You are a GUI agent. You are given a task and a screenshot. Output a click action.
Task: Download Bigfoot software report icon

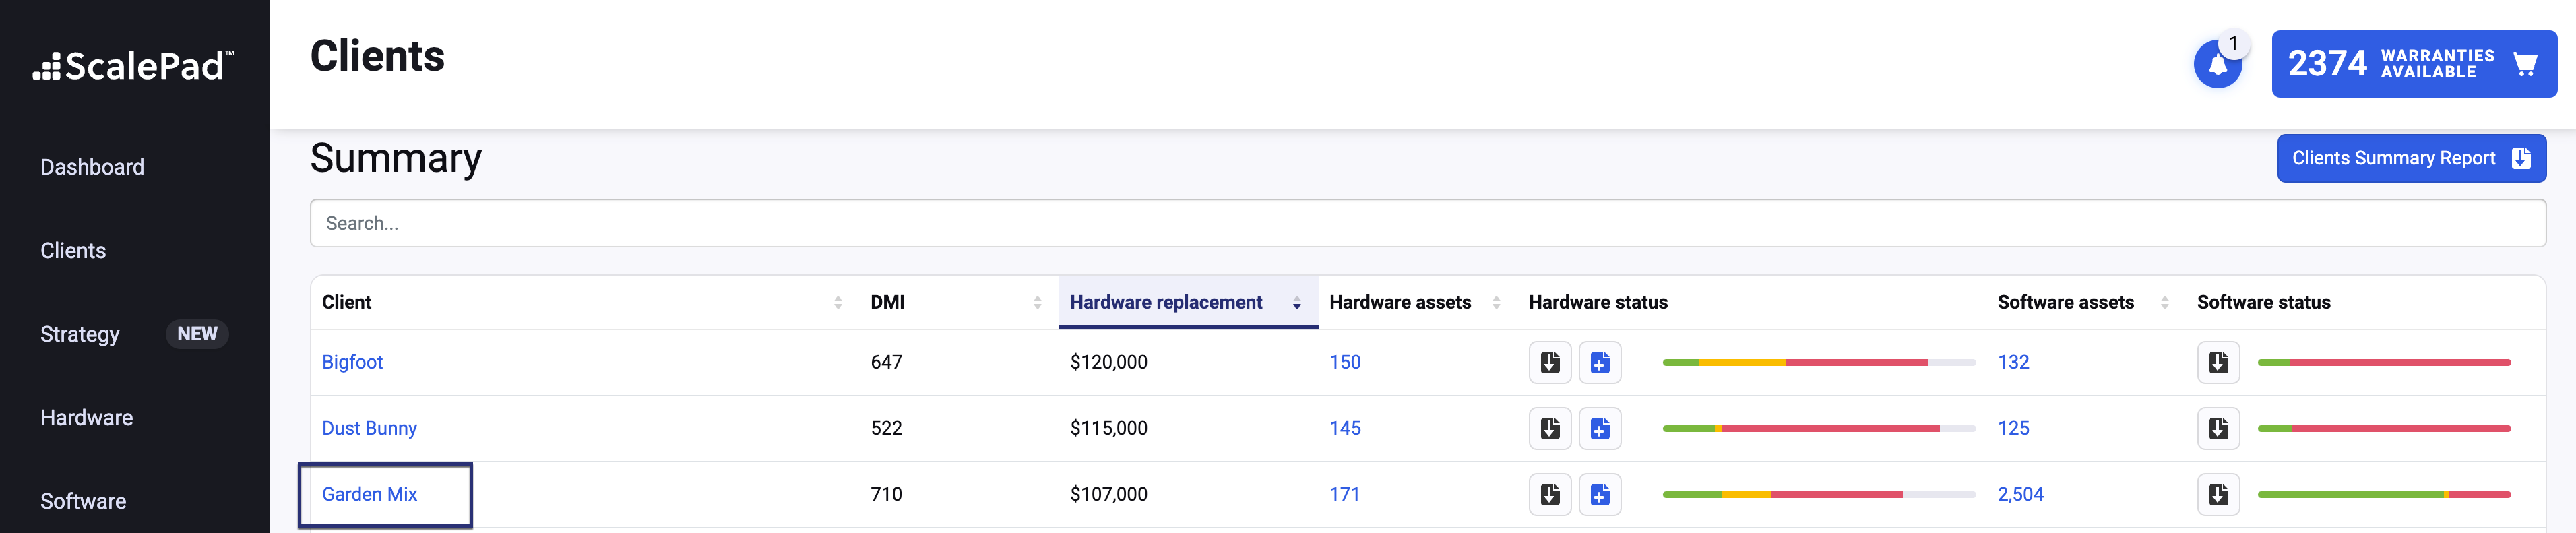[2218, 362]
